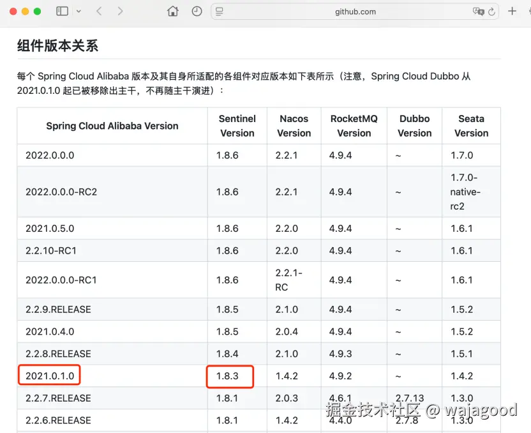This screenshot has width=531, height=433.
Task: Reload the page with the refresh icon
Action: coord(491,12)
